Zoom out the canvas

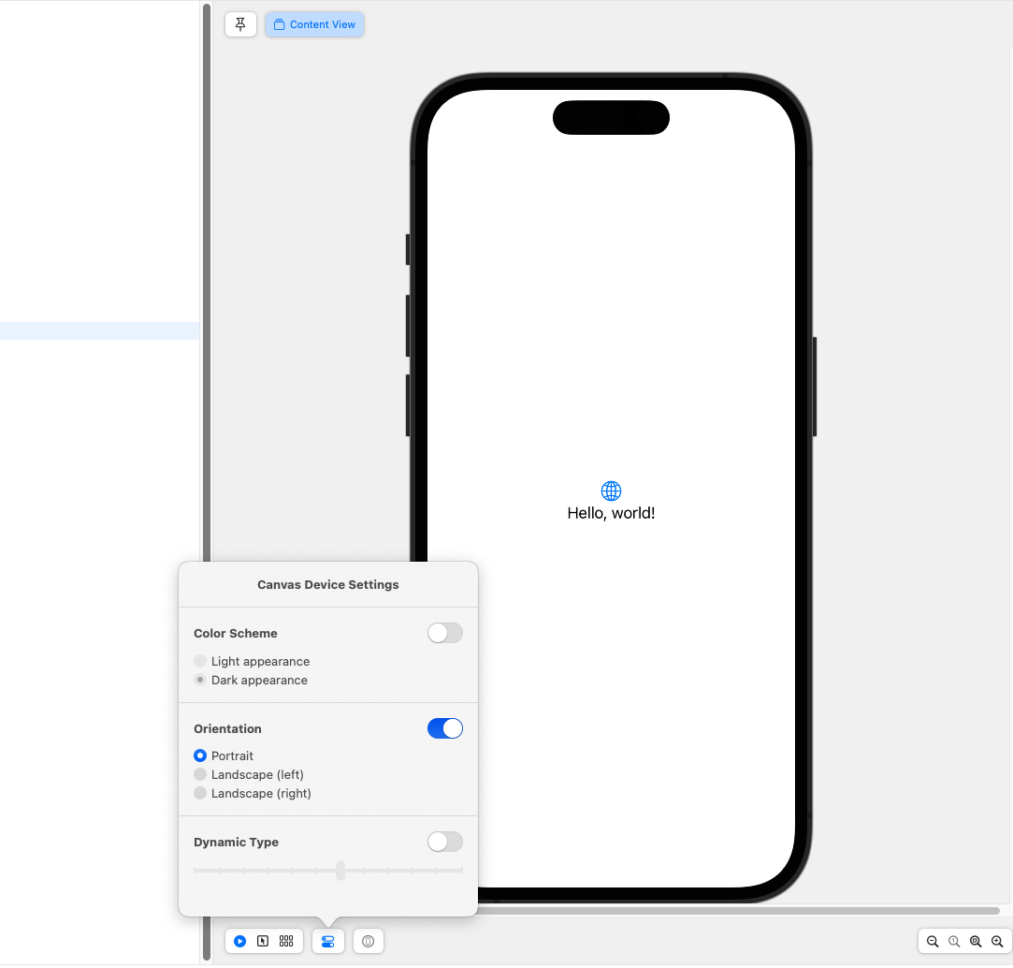(x=933, y=941)
